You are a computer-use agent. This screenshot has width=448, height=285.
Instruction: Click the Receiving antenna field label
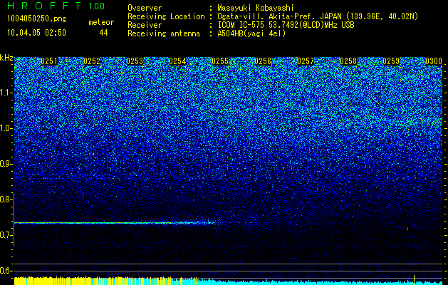tap(164, 33)
